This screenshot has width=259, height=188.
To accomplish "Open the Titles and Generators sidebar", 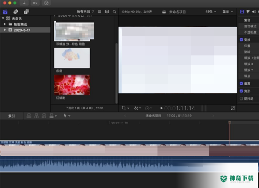I will coord(26,11).
